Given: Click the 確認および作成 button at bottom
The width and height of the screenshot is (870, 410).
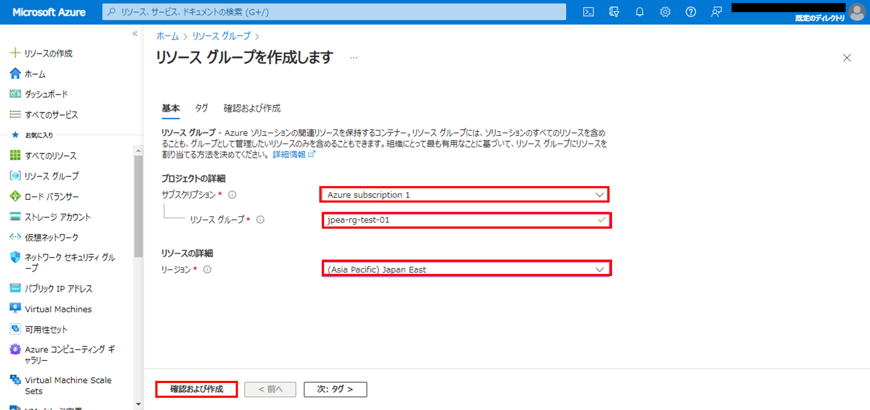Looking at the screenshot, I should pyautogui.click(x=197, y=389).
